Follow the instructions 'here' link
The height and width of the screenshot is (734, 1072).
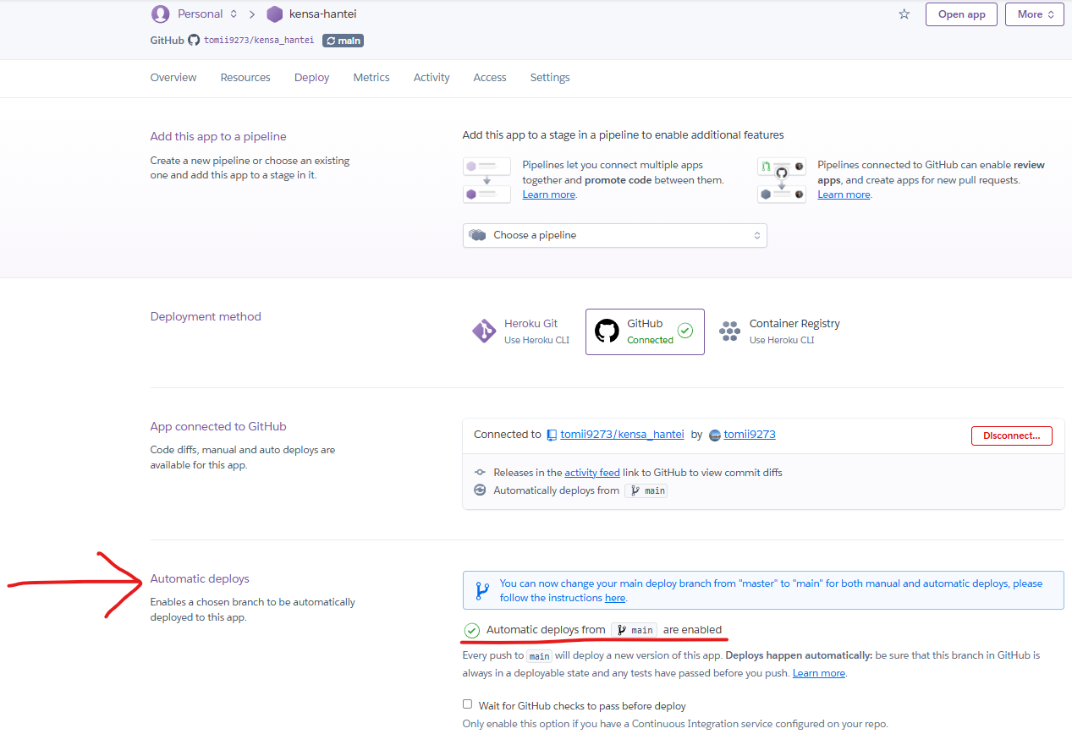[615, 598]
